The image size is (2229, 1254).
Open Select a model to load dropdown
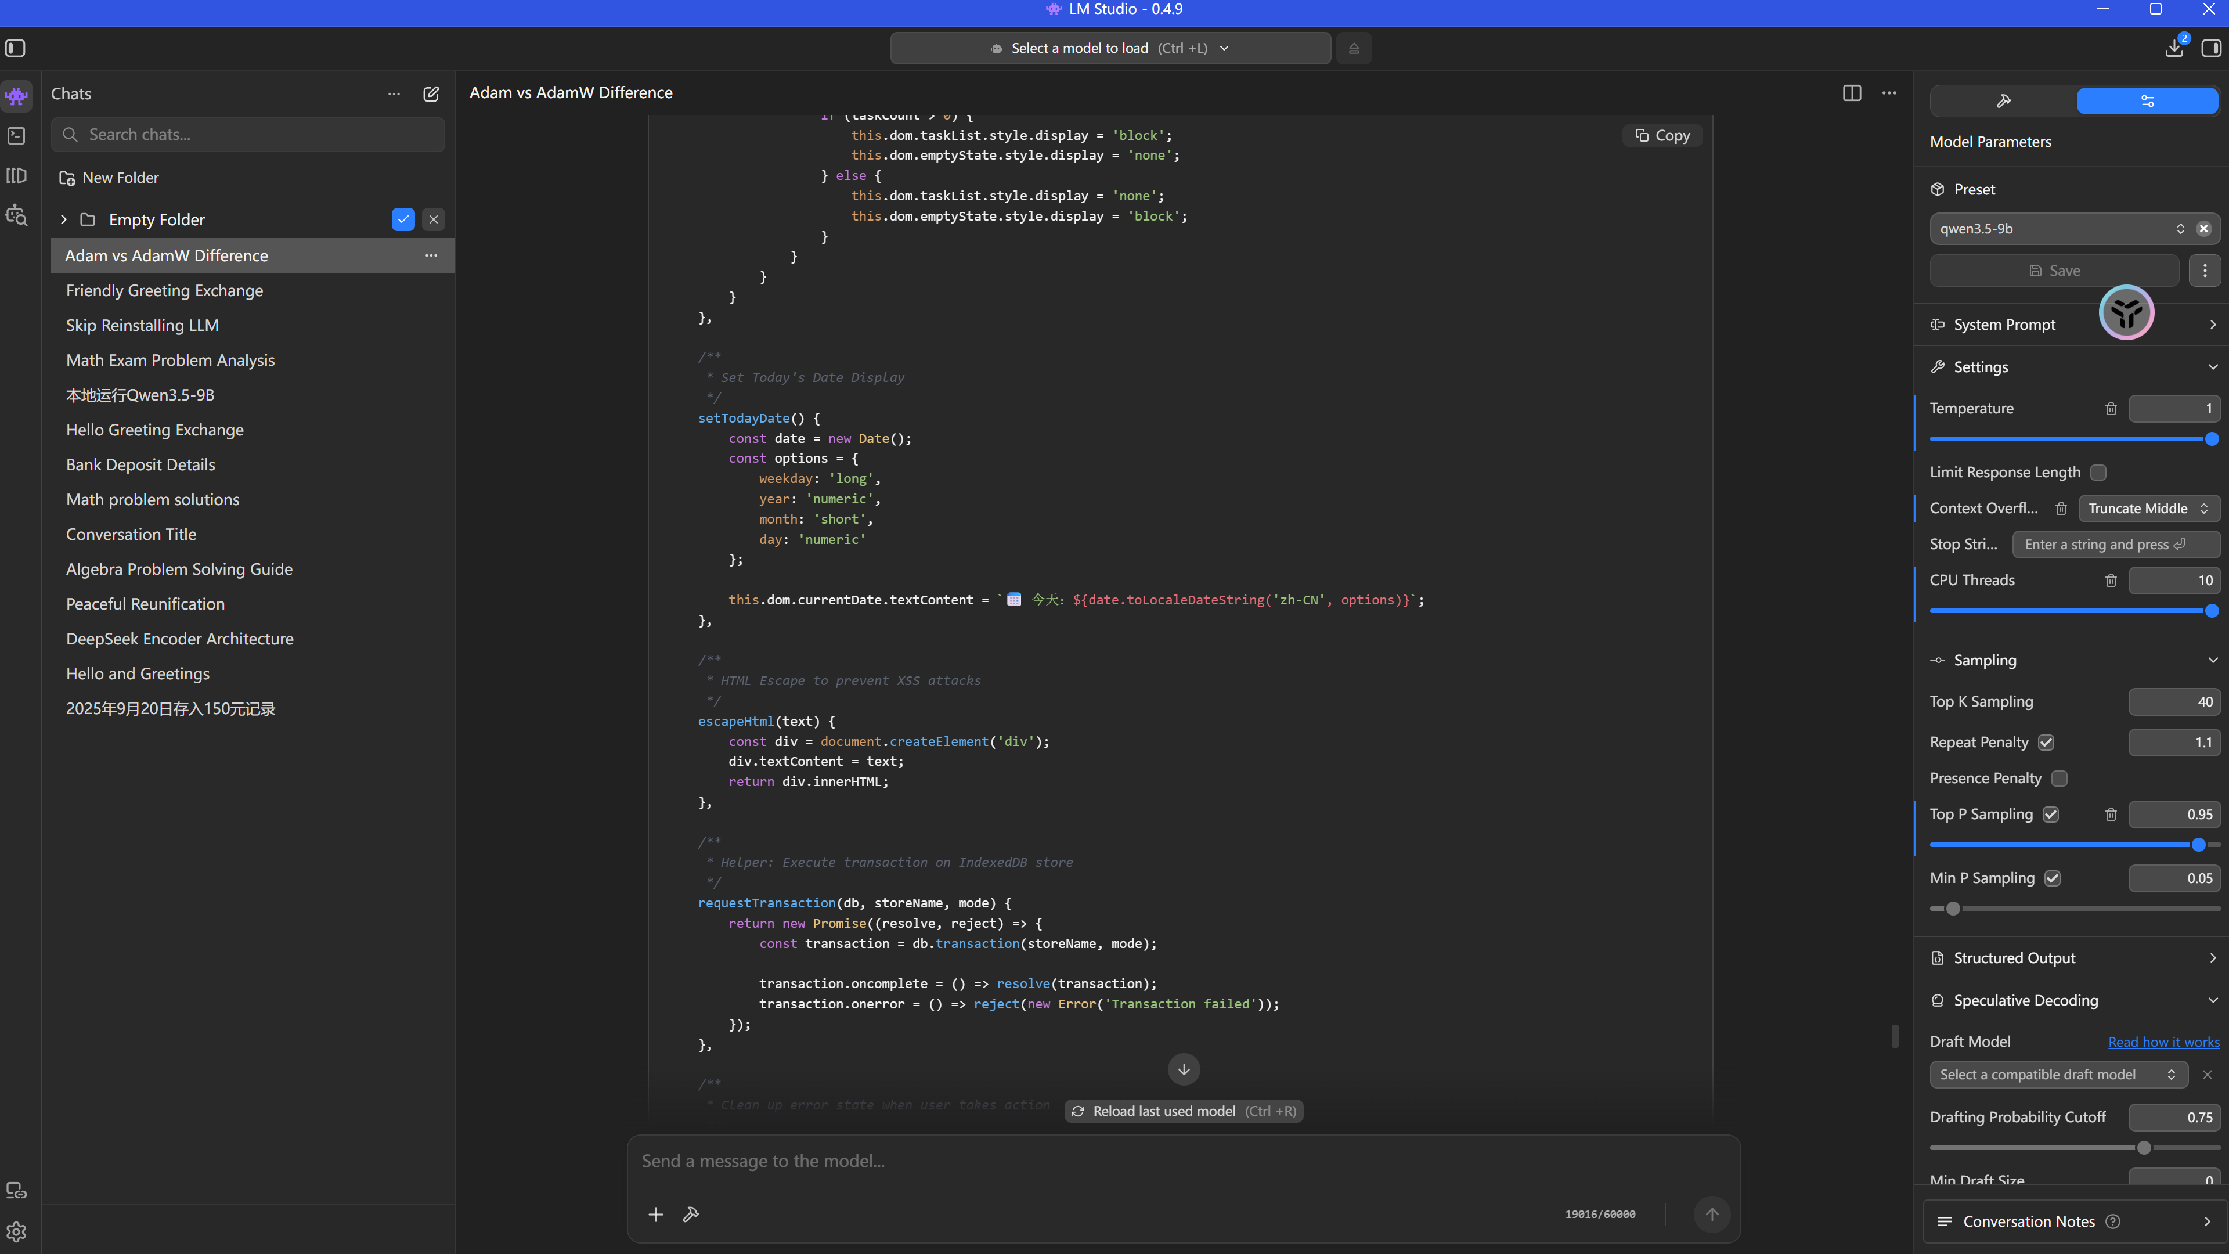coord(1110,48)
